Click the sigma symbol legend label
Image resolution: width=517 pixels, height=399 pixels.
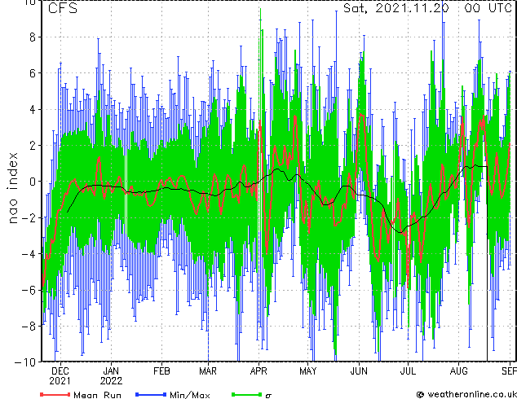click(268, 396)
